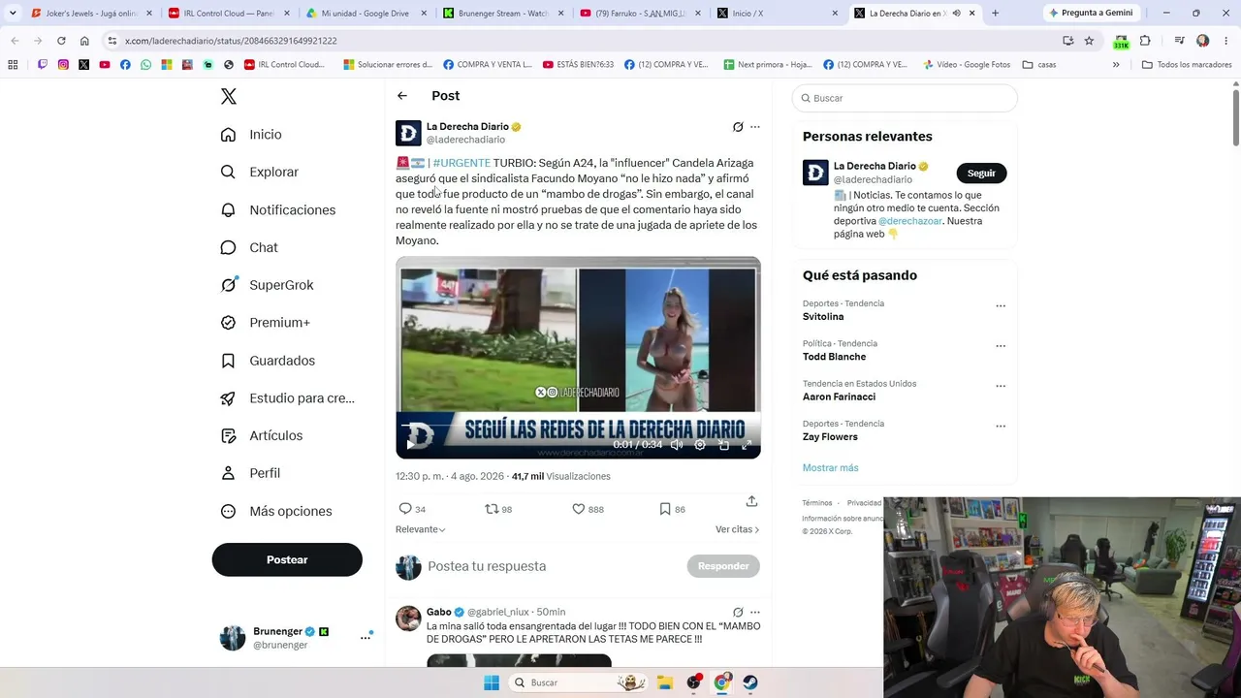The image size is (1241, 698).
Task: Click the X logo in the sidebar
Action: click(x=229, y=96)
